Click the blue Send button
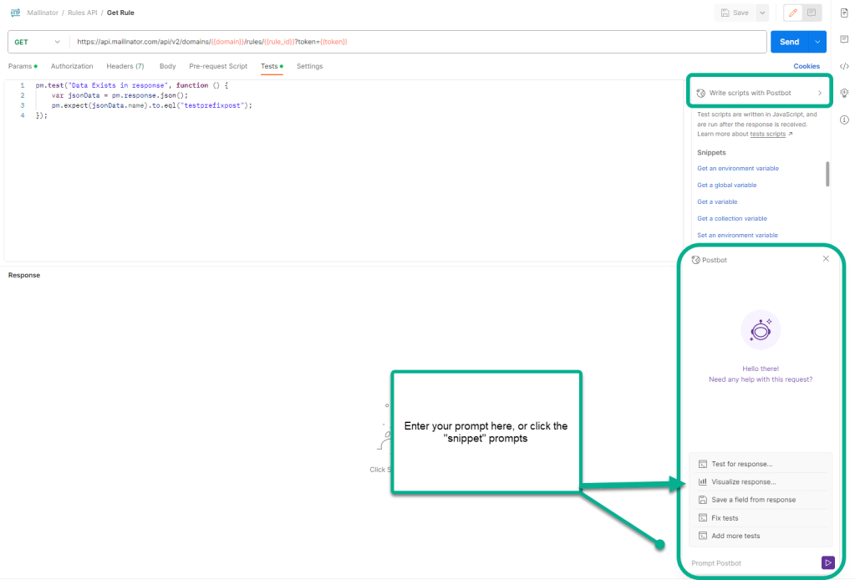855x580 pixels. pyautogui.click(x=789, y=42)
